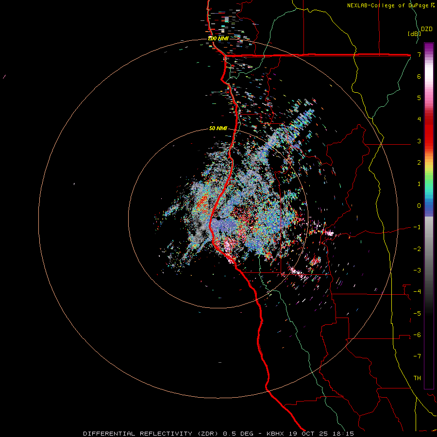Image resolution: width=437 pixels, height=437 pixels.
Task: Click the vertical DZD color bar
Action: tap(429, 216)
